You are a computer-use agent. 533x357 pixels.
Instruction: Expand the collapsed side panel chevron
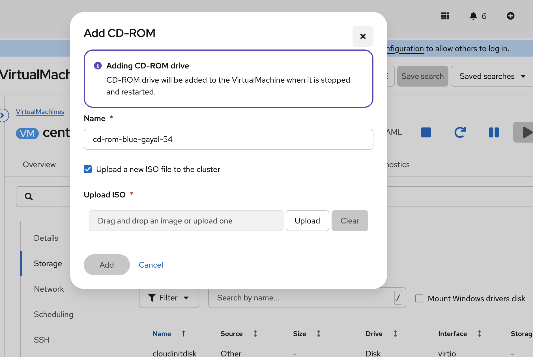(3, 115)
